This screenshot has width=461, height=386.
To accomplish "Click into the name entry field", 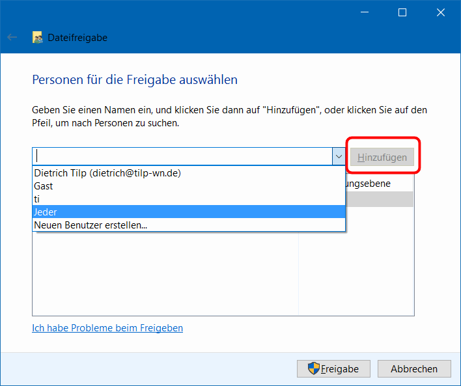I will [182, 157].
